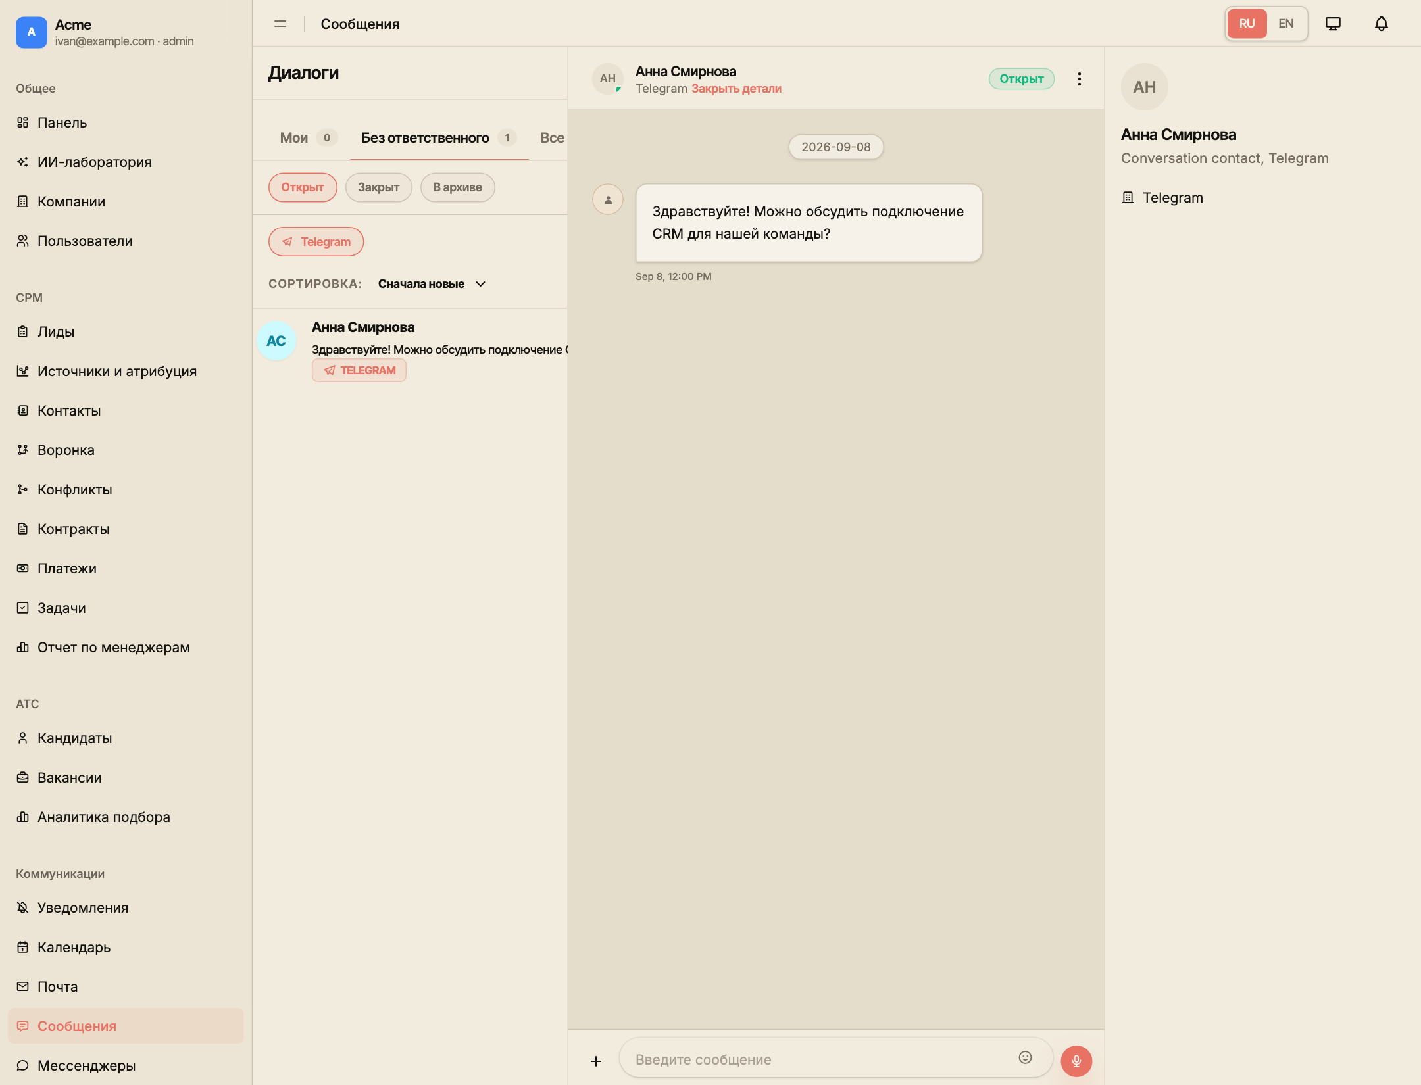Open Задачи page

point(126,608)
